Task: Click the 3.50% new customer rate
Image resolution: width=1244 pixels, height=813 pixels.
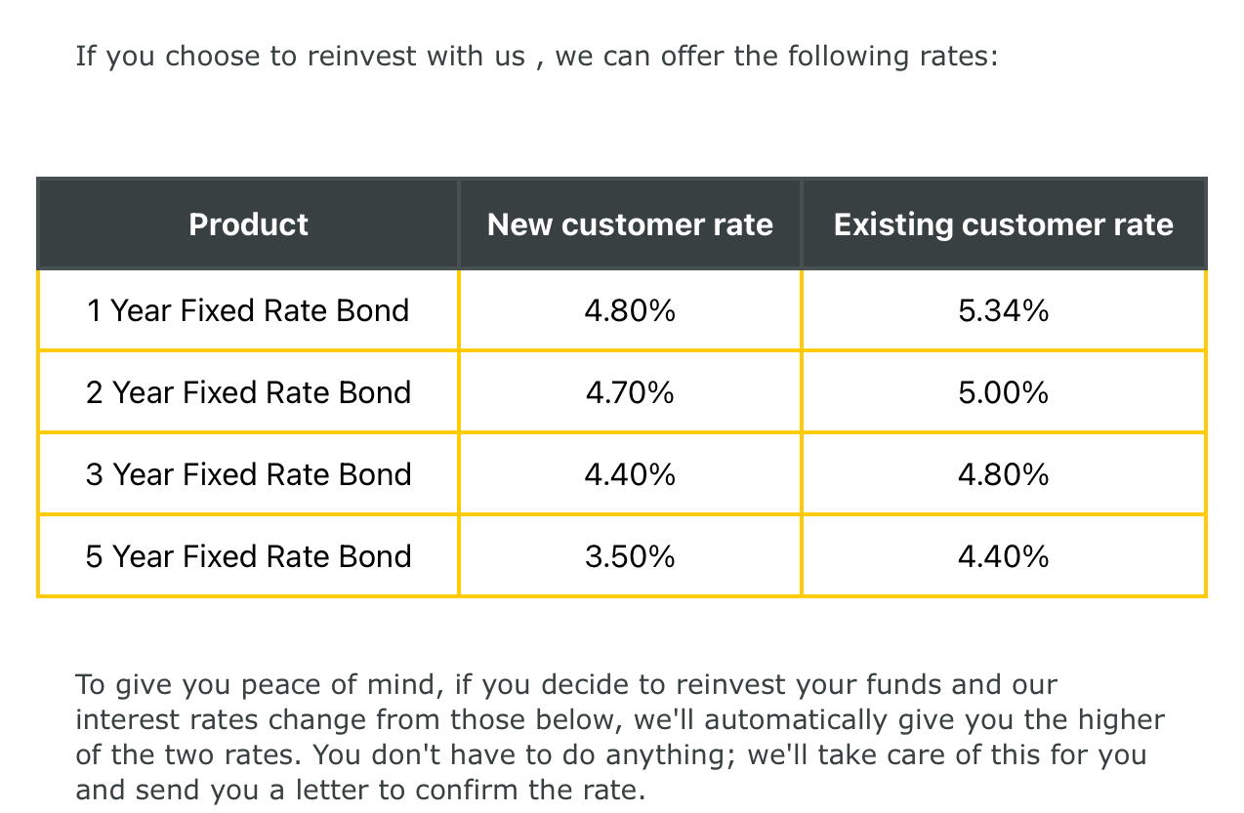Action: point(630,556)
